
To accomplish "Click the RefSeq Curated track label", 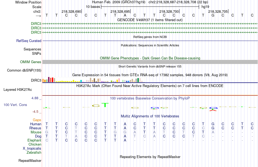I will (29, 41).
